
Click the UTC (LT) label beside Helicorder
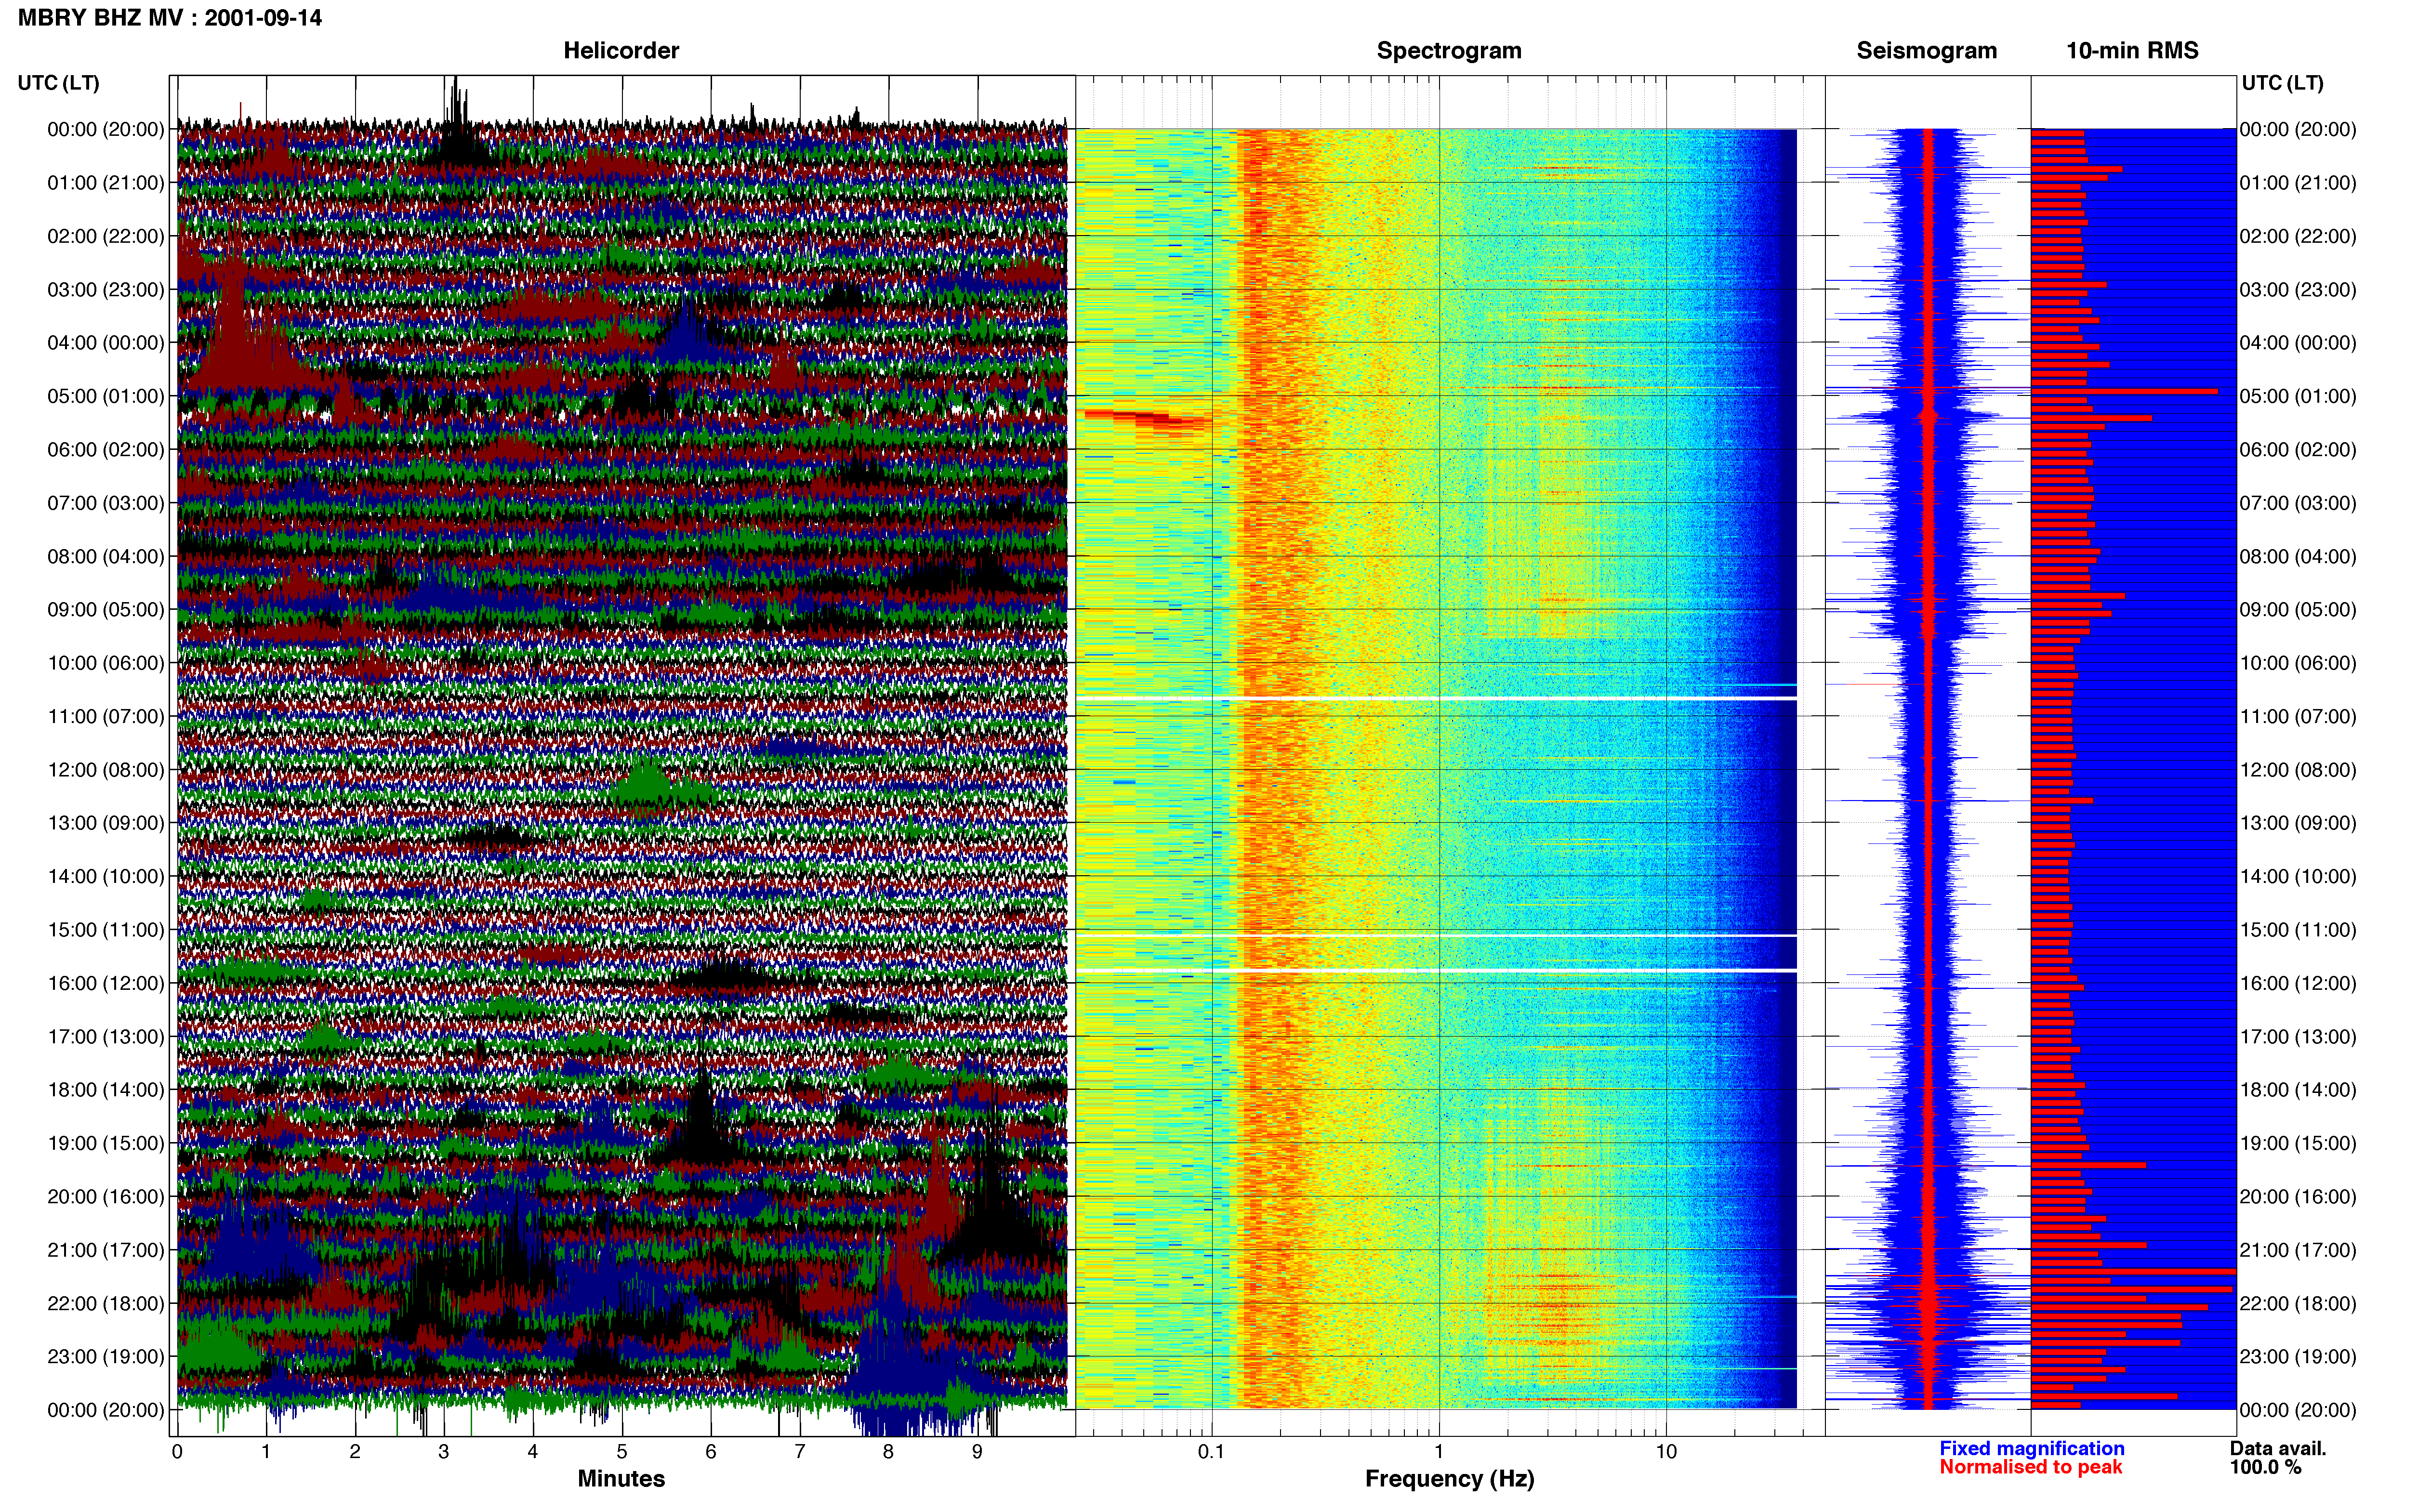click(59, 83)
